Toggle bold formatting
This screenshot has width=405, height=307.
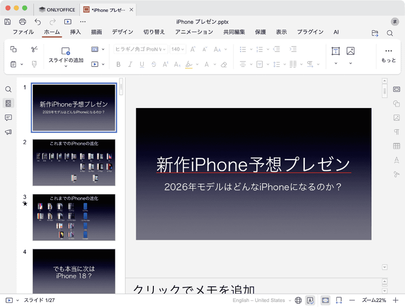click(118, 65)
